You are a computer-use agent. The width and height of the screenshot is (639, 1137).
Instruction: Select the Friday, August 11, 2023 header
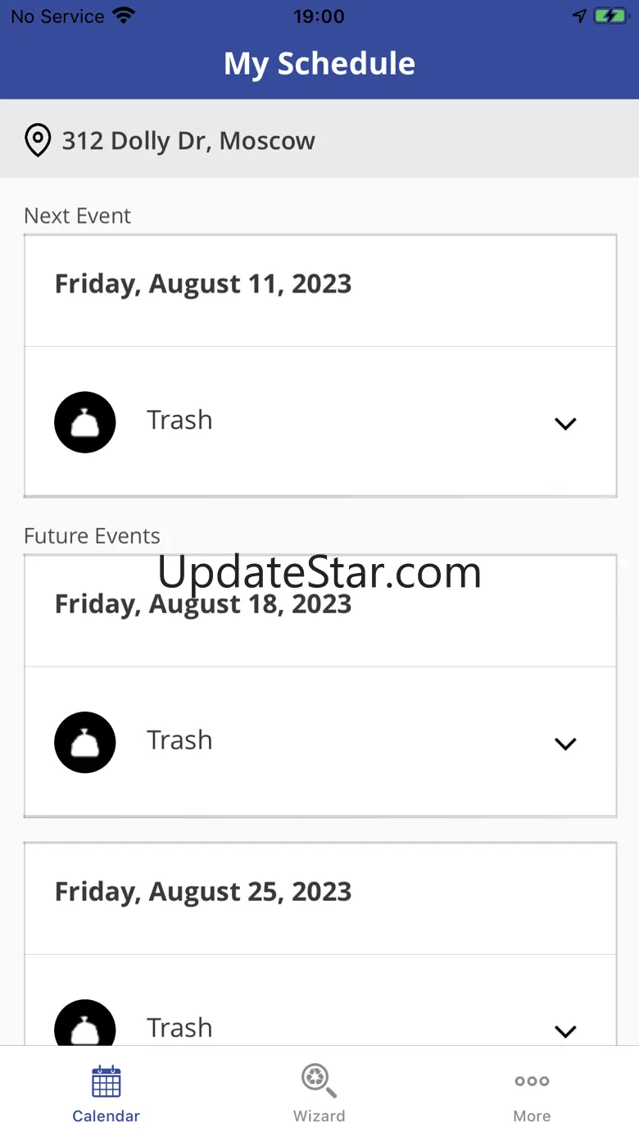(x=203, y=284)
